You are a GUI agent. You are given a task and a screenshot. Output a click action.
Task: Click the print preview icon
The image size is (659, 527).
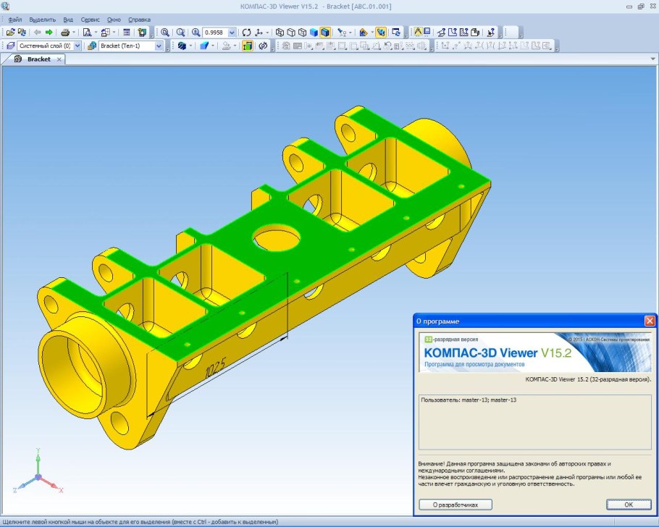(x=87, y=33)
